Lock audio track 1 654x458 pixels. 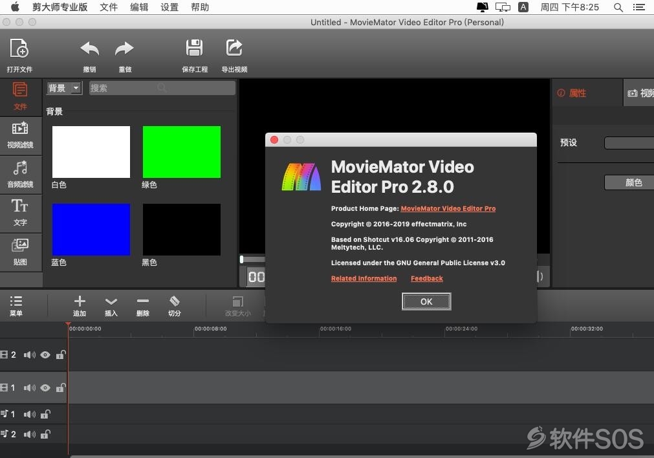point(45,414)
